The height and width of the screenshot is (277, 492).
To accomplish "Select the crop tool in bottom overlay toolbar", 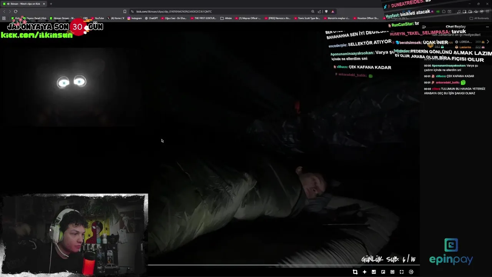I will coord(355,272).
